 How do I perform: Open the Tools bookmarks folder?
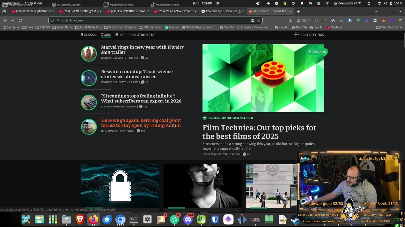28,27
